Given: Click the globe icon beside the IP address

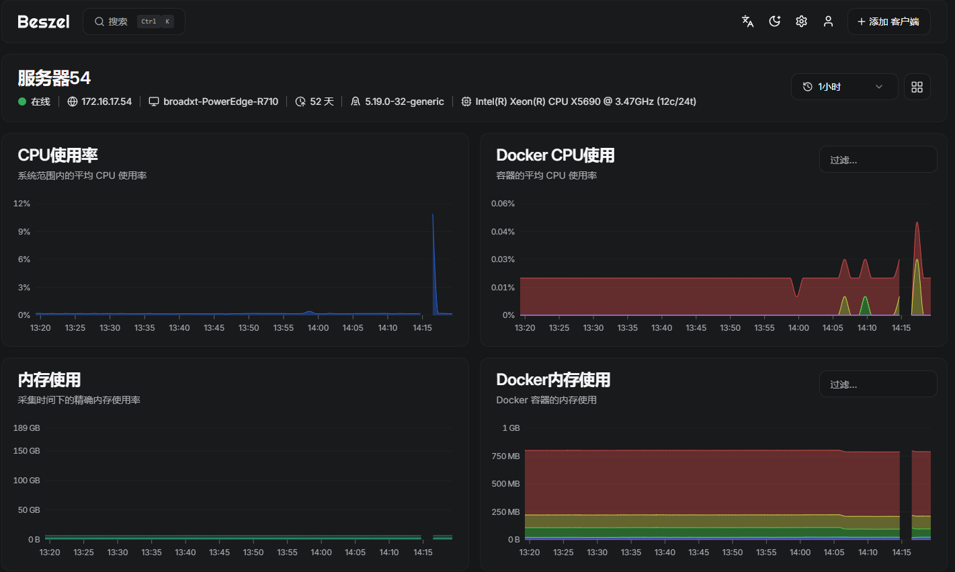Looking at the screenshot, I should [73, 101].
